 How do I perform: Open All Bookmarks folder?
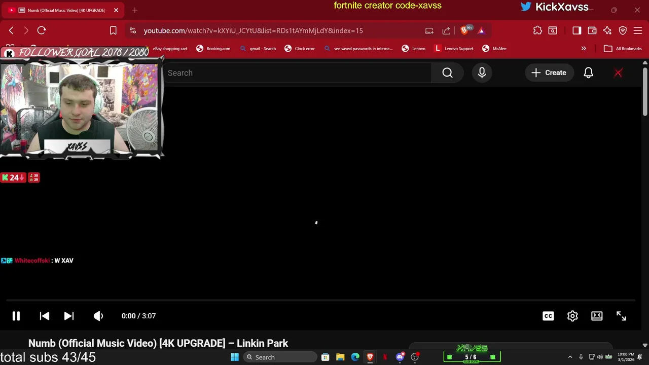click(623, 49)
